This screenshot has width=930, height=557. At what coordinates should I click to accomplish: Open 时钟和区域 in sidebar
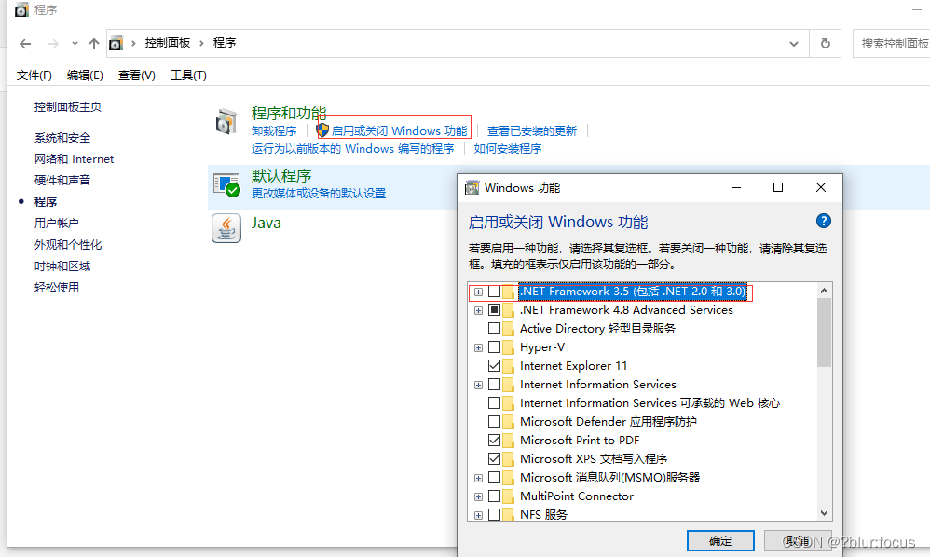[62, 266]
